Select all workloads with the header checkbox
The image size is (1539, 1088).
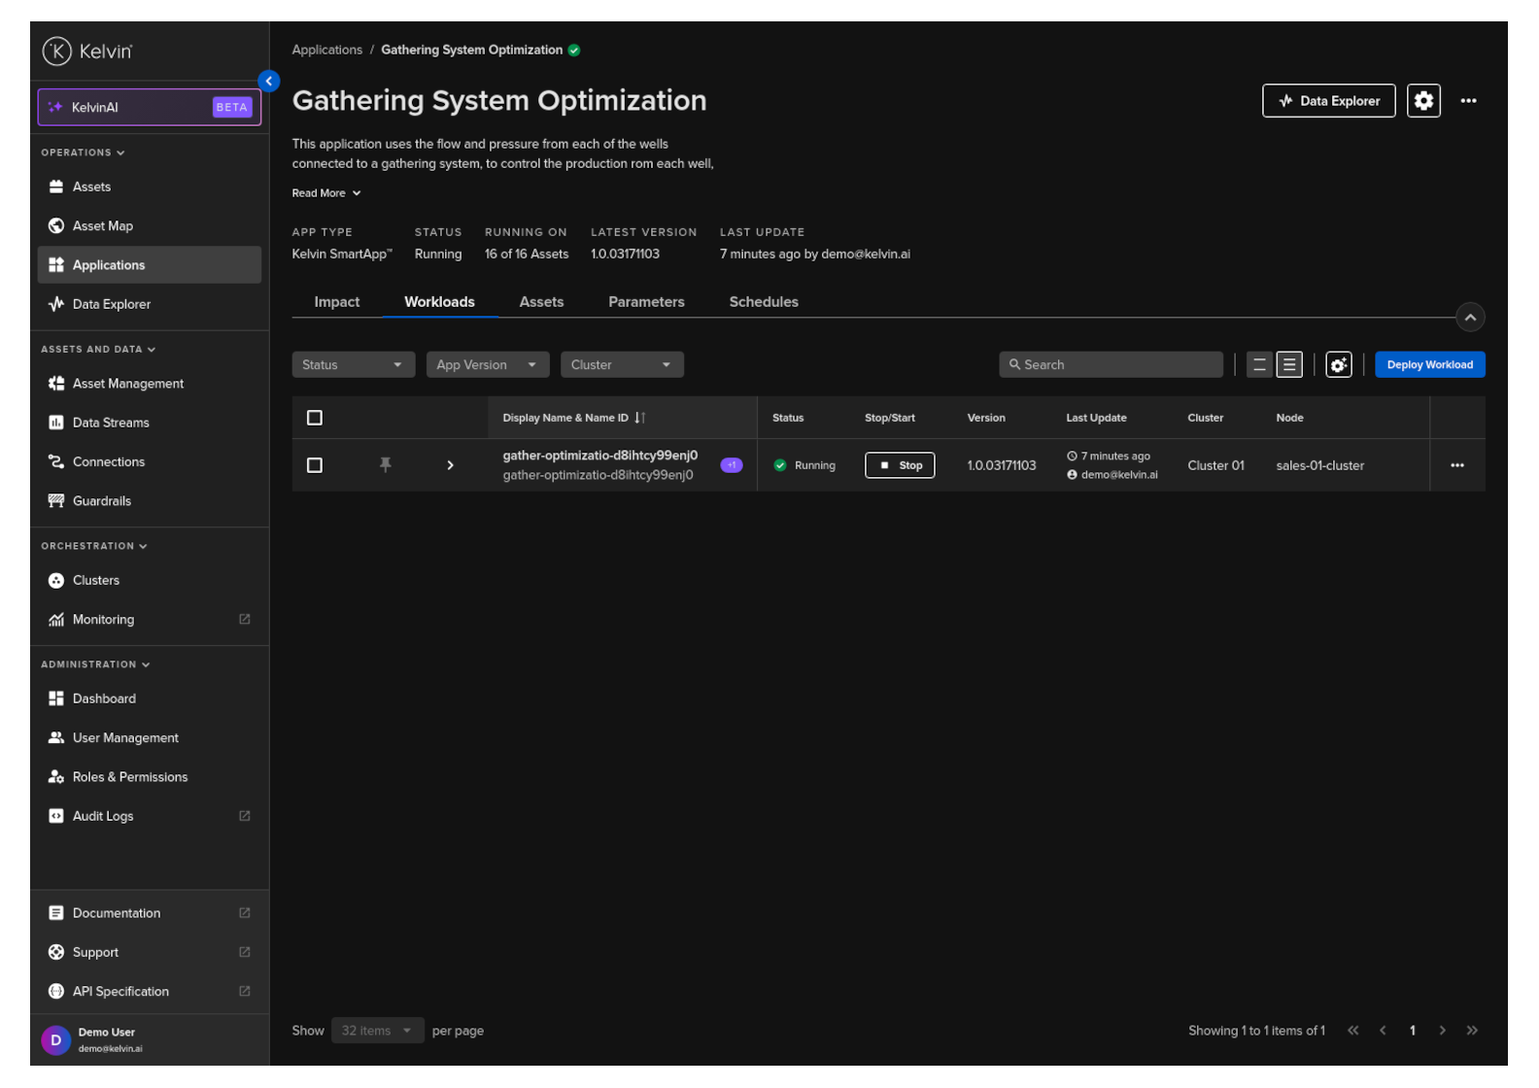click(x=315, y=418)
